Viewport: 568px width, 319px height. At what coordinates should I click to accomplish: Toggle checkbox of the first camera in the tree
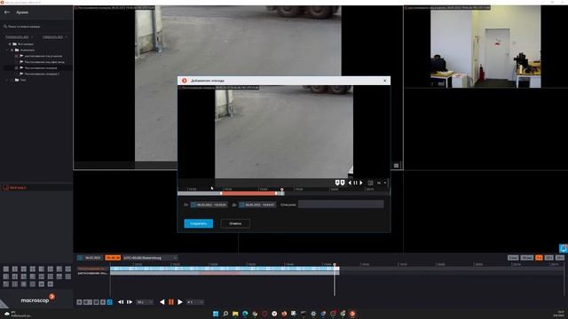click(17, 56)
